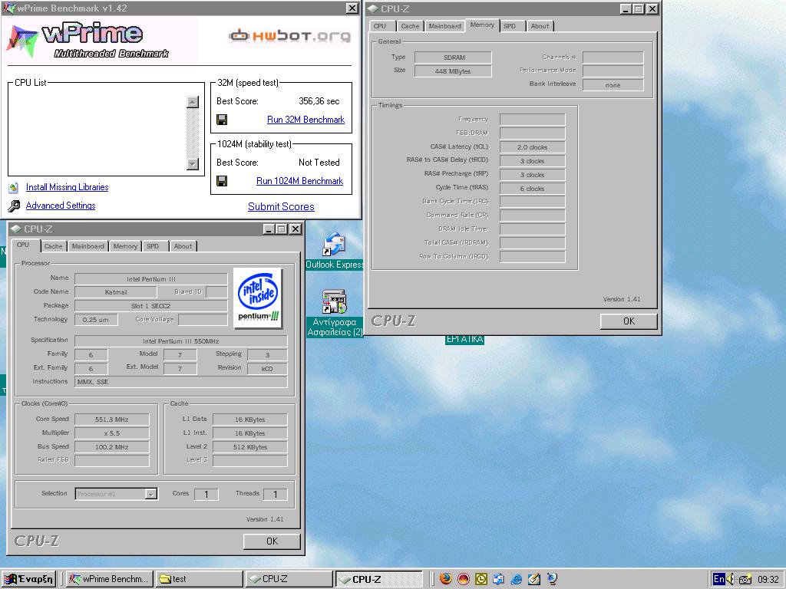Open About tab in CPU-Z CPU window
786x589 pixels.
183,246
